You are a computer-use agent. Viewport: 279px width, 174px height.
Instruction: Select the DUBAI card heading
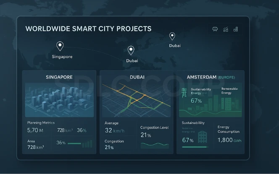pyautogui.click(x=137, y=77)
